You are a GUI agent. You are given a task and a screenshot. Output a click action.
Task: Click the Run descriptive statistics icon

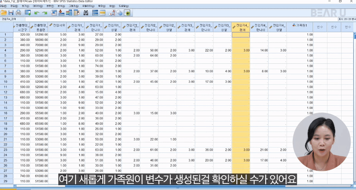click(x=77, y=13)
